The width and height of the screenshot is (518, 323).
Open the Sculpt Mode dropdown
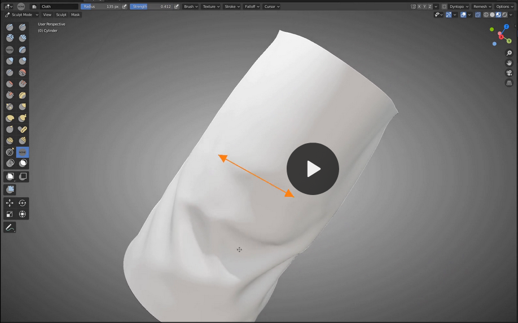[22, 15]
